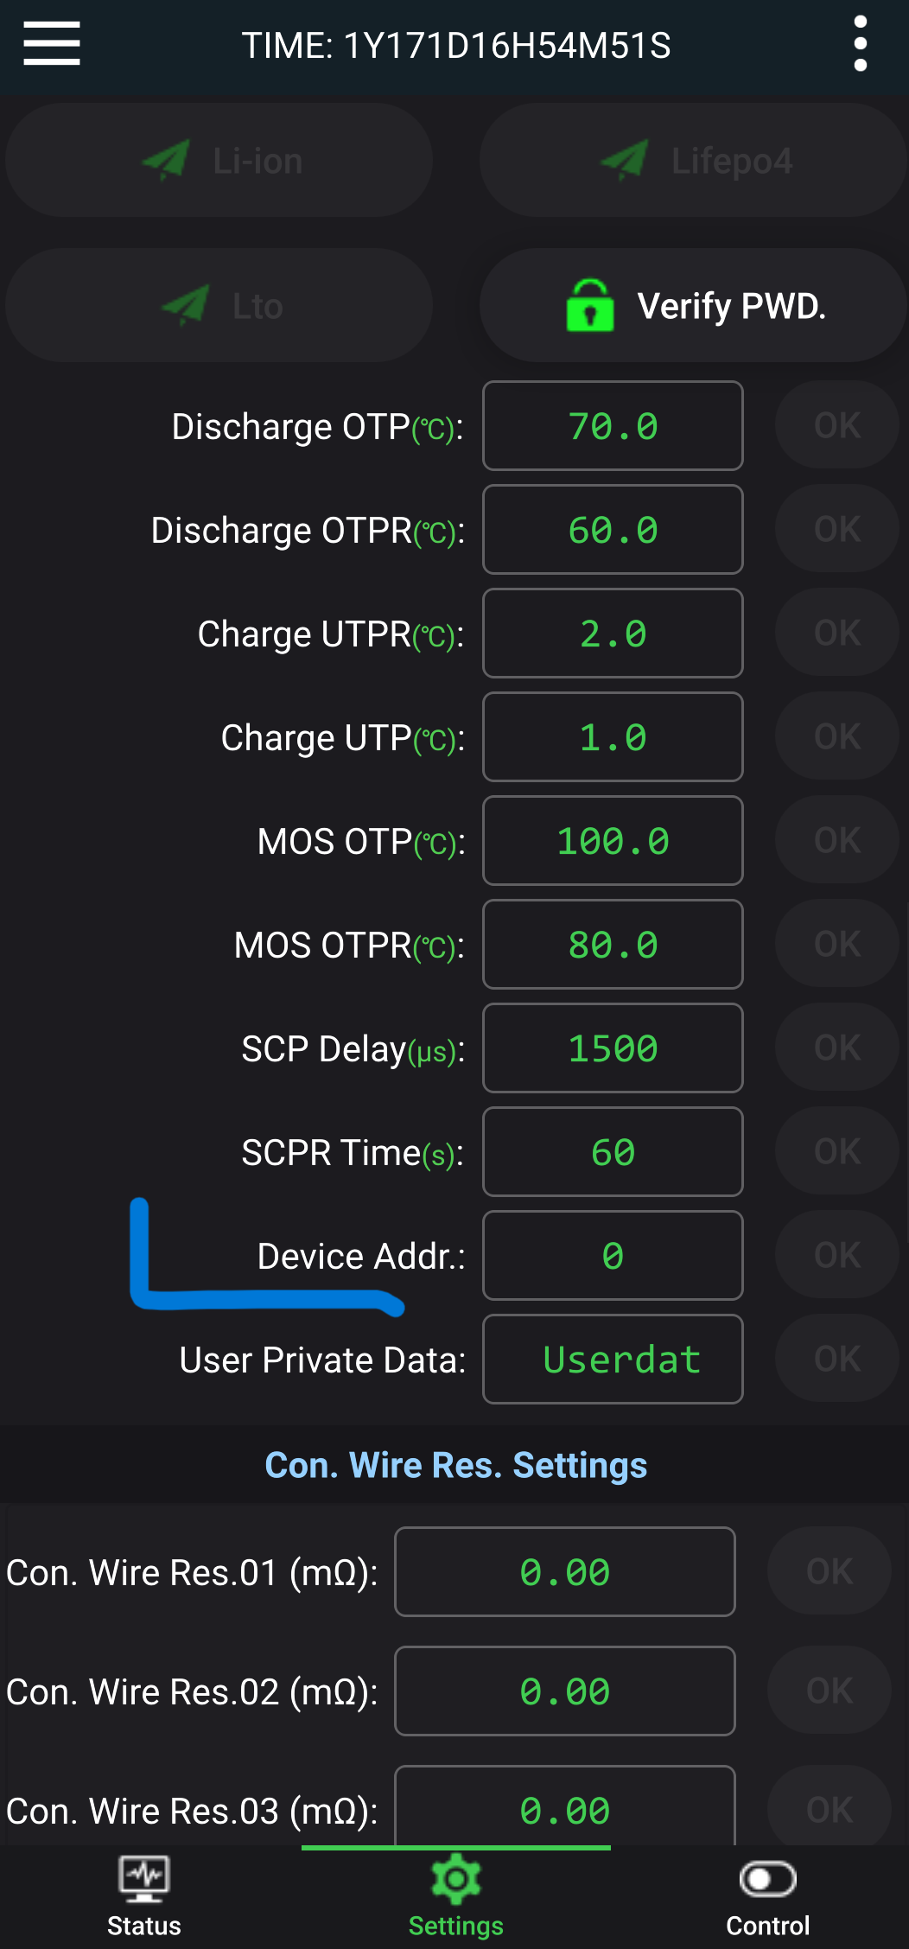
Task: Tap the Li-ion paper plane icon
Action: 166,160
